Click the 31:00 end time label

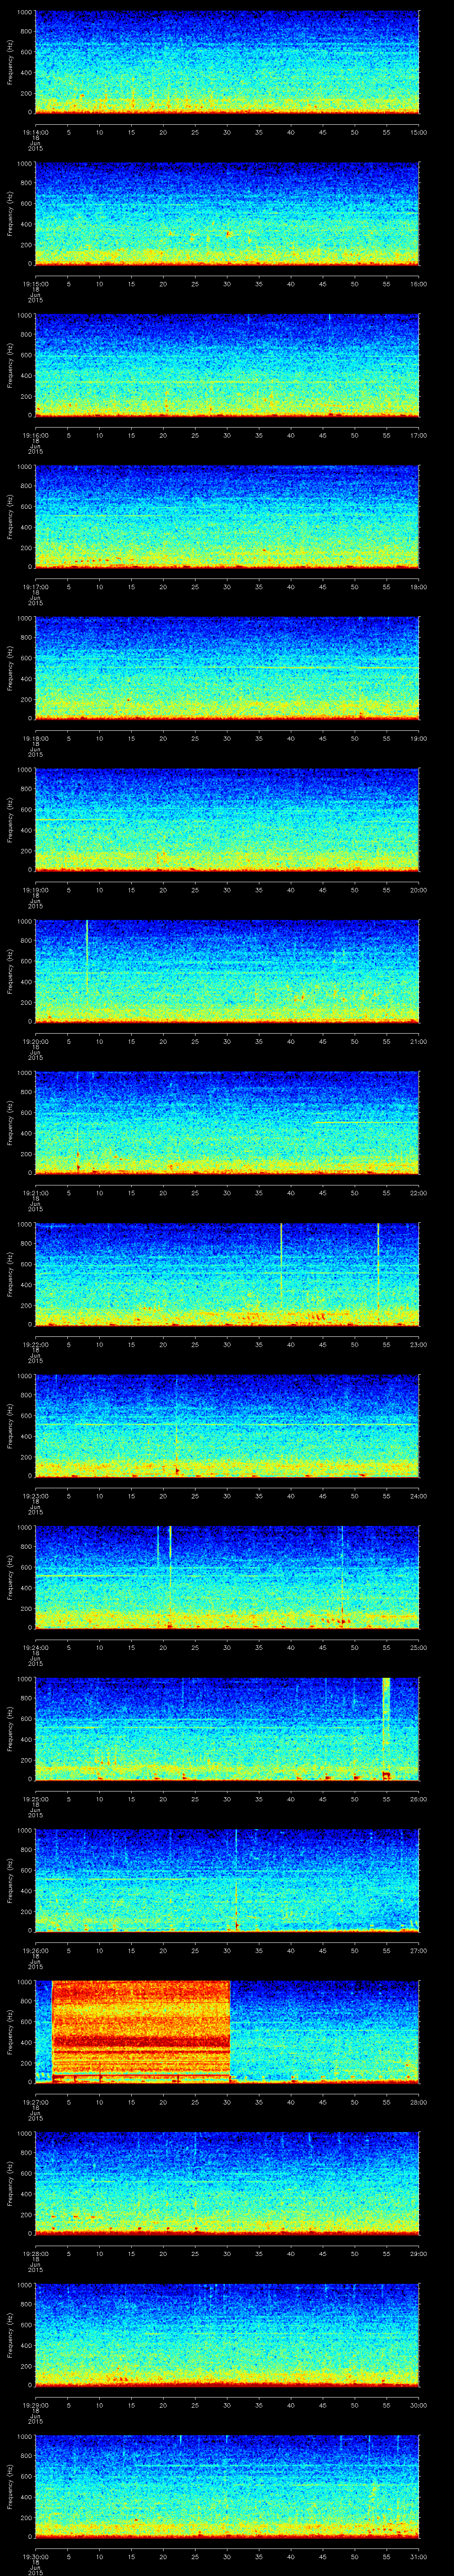coord(418,2557)
